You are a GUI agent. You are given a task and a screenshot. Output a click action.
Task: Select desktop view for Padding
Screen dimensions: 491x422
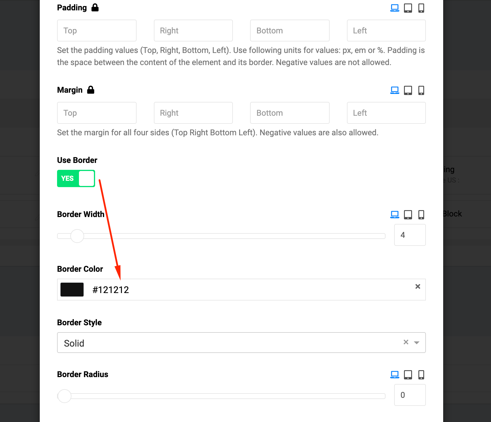394,8
